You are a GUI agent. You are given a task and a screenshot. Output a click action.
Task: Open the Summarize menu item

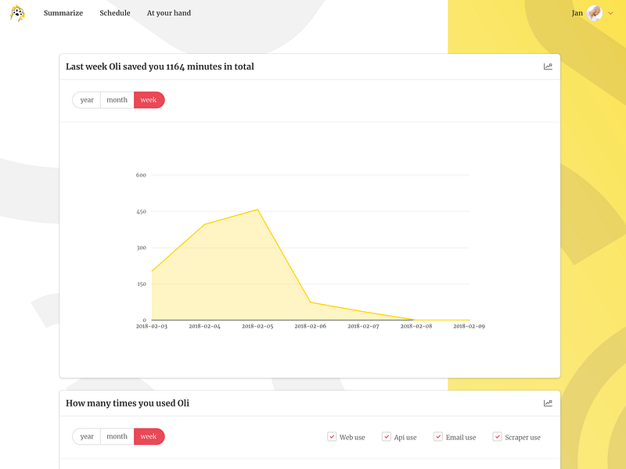coord(63,13)
